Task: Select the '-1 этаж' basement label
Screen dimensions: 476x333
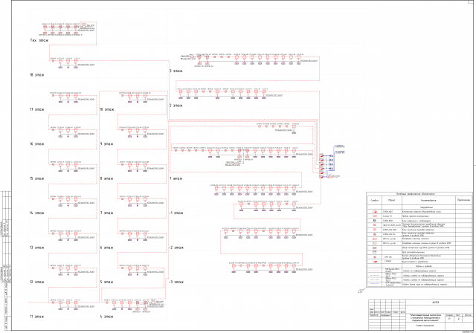Action: pos(176,213)
